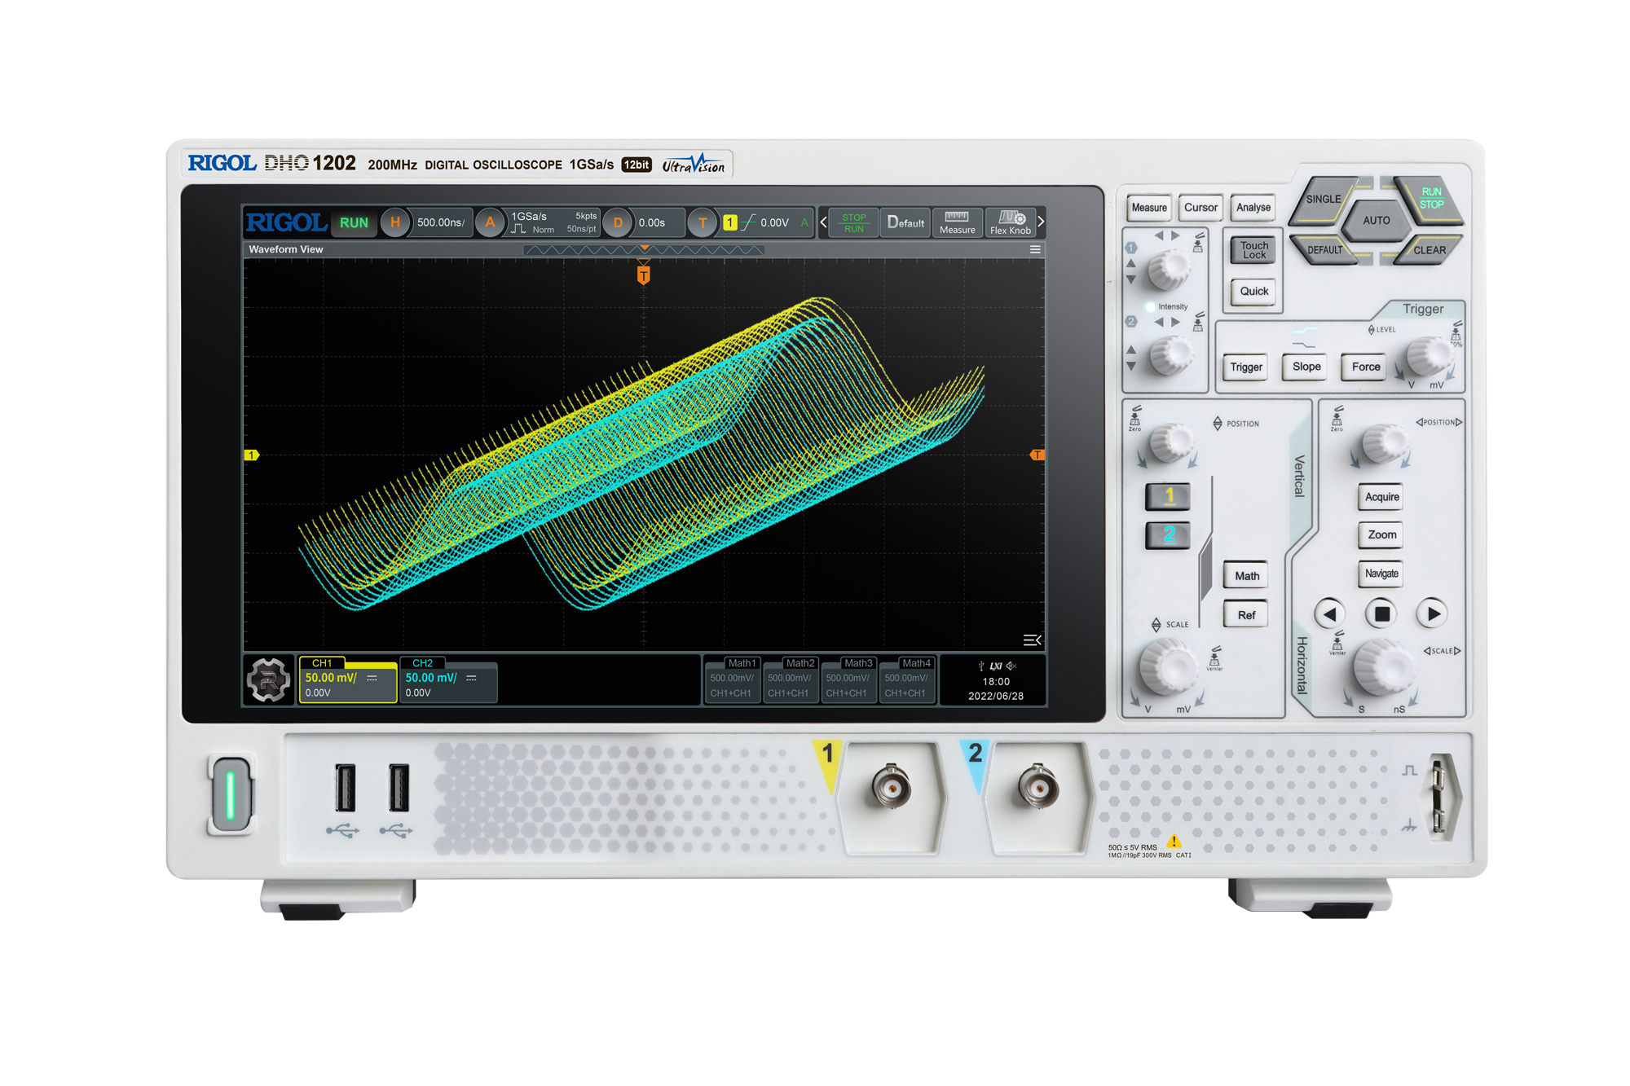Screen dimensions: 1630x1086
Task: Click the Zoom key
Action: click(1381, 535)
